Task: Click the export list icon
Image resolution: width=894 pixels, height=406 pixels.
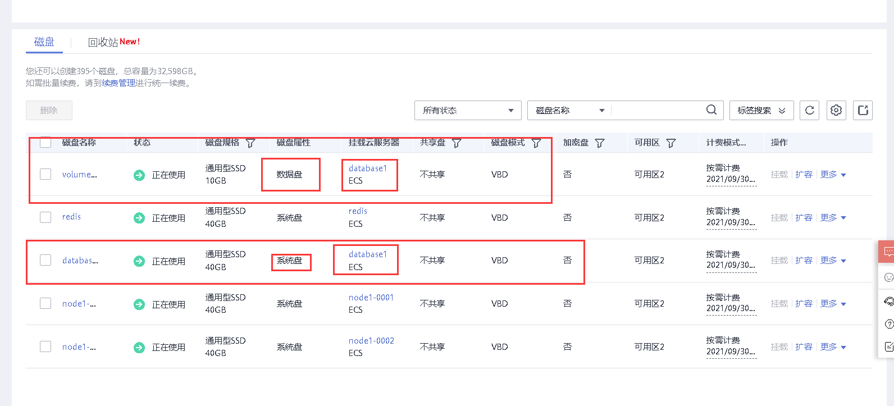Action: (x=863, y=110)
